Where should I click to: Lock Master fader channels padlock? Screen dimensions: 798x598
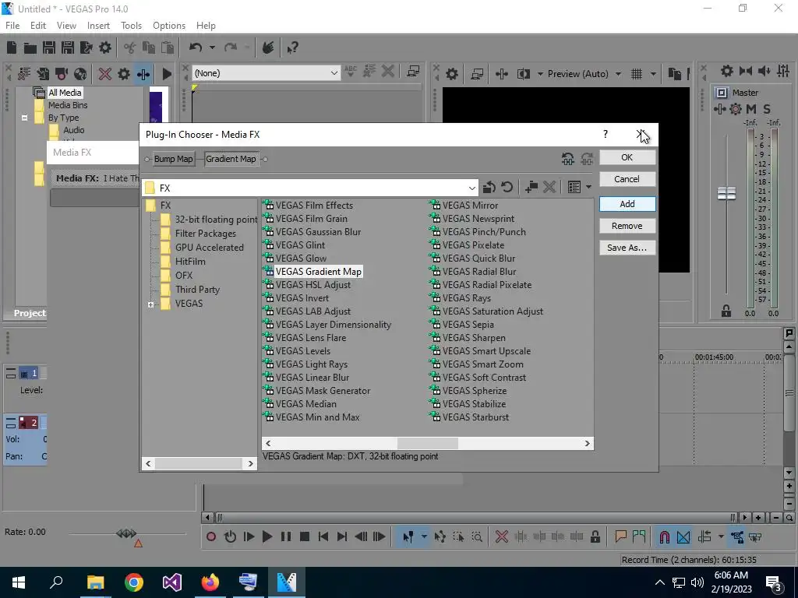point(726,311)
